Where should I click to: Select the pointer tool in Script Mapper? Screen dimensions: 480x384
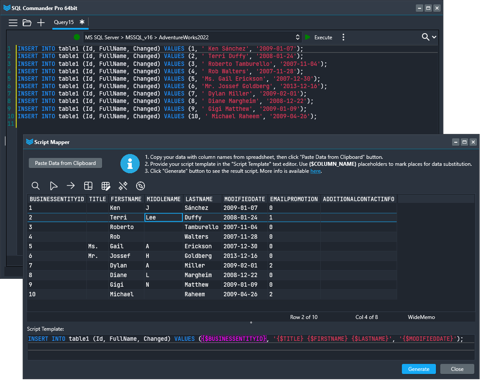[x=53, y=186]
